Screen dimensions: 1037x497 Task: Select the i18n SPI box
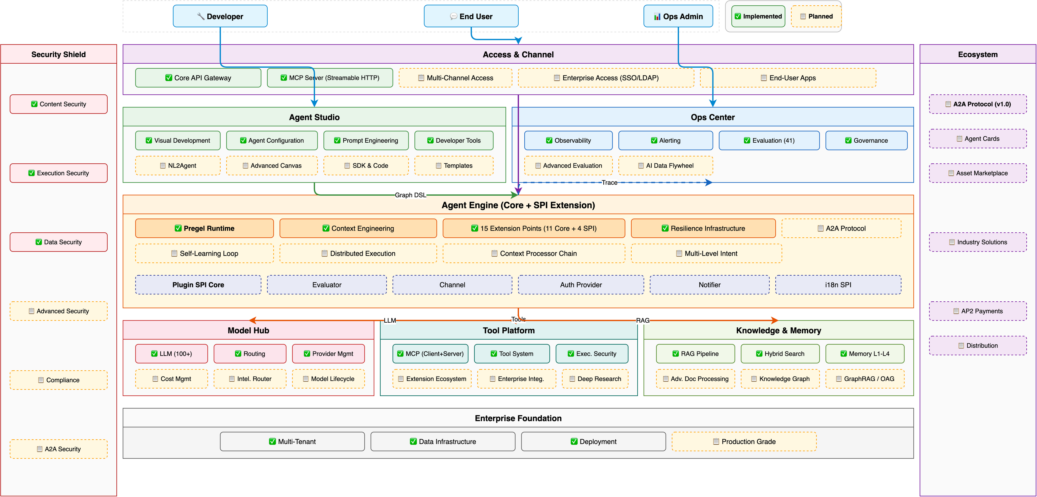(838, 284)
